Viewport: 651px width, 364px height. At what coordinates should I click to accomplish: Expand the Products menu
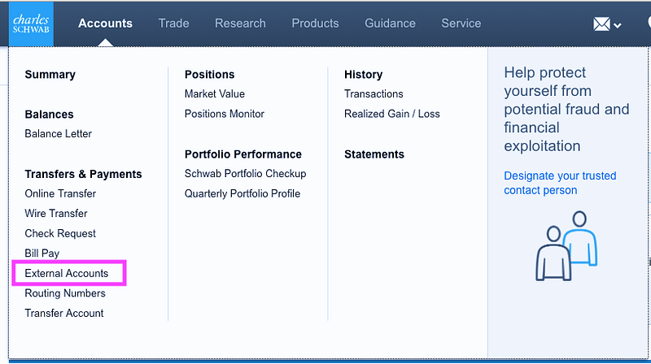click(x=315, y=24)
